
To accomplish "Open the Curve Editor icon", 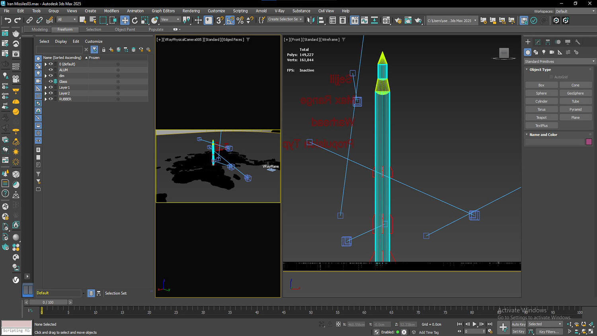I will (364, 20).
